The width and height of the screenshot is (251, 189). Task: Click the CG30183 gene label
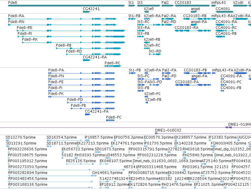coord(183,3)
